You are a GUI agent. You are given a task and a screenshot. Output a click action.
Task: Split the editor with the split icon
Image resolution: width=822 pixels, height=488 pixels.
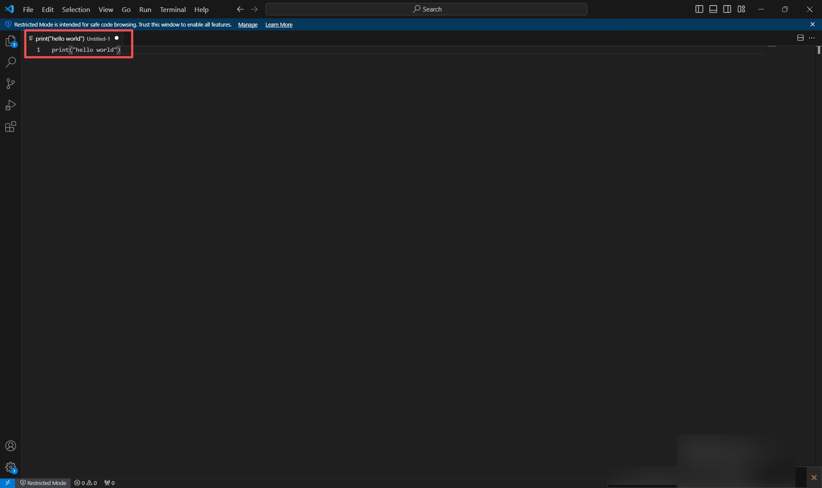pos(800,38)
